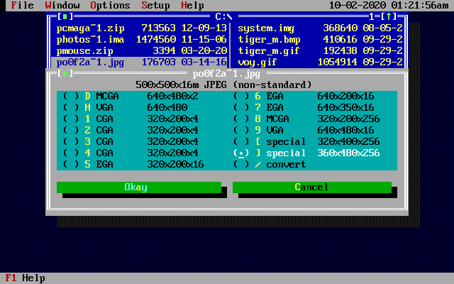This screenshot has width=454, height=284.
Task: Select the 3 CGA 320x200x4 mode
Action: pos(131,141)
